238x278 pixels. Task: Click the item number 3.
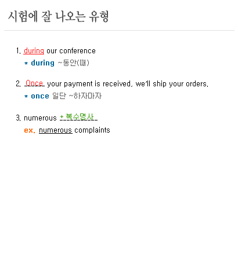point(19,118)
